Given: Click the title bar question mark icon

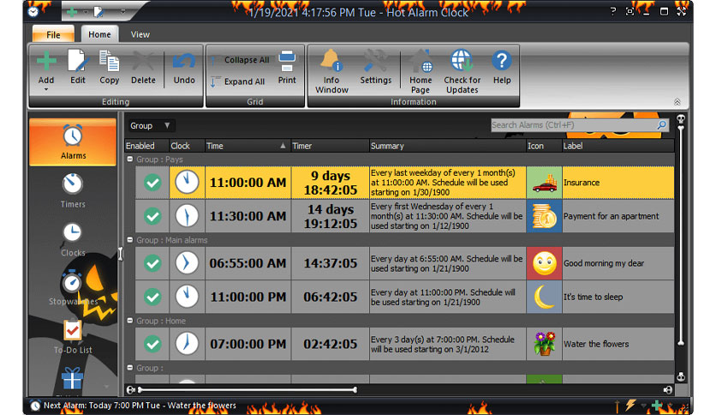Looking at the screenshot, I should [613, 11].
